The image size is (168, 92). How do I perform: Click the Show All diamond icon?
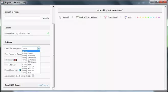tap(60, 17)
